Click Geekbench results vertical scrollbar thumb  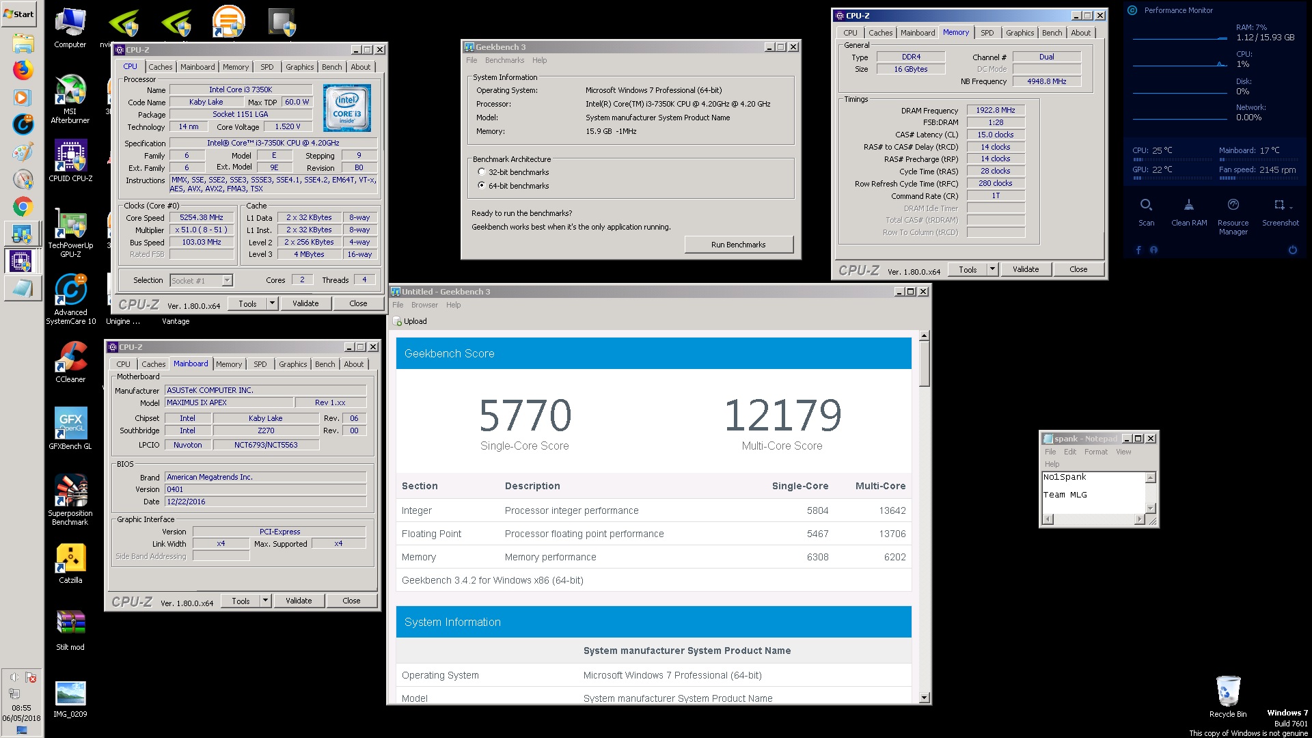(924, 364)
